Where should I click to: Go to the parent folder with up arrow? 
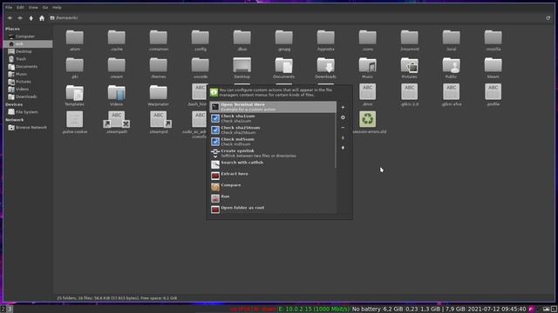(31, 18)
